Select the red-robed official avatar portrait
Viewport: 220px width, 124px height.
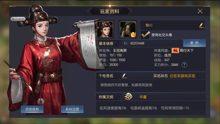point(105,29)
